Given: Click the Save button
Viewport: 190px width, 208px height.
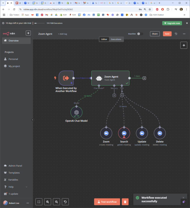Looking at the screenshot, I should click(167, 34).
